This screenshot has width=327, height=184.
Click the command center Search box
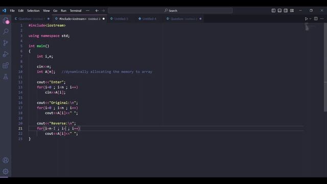coord(170,10)
